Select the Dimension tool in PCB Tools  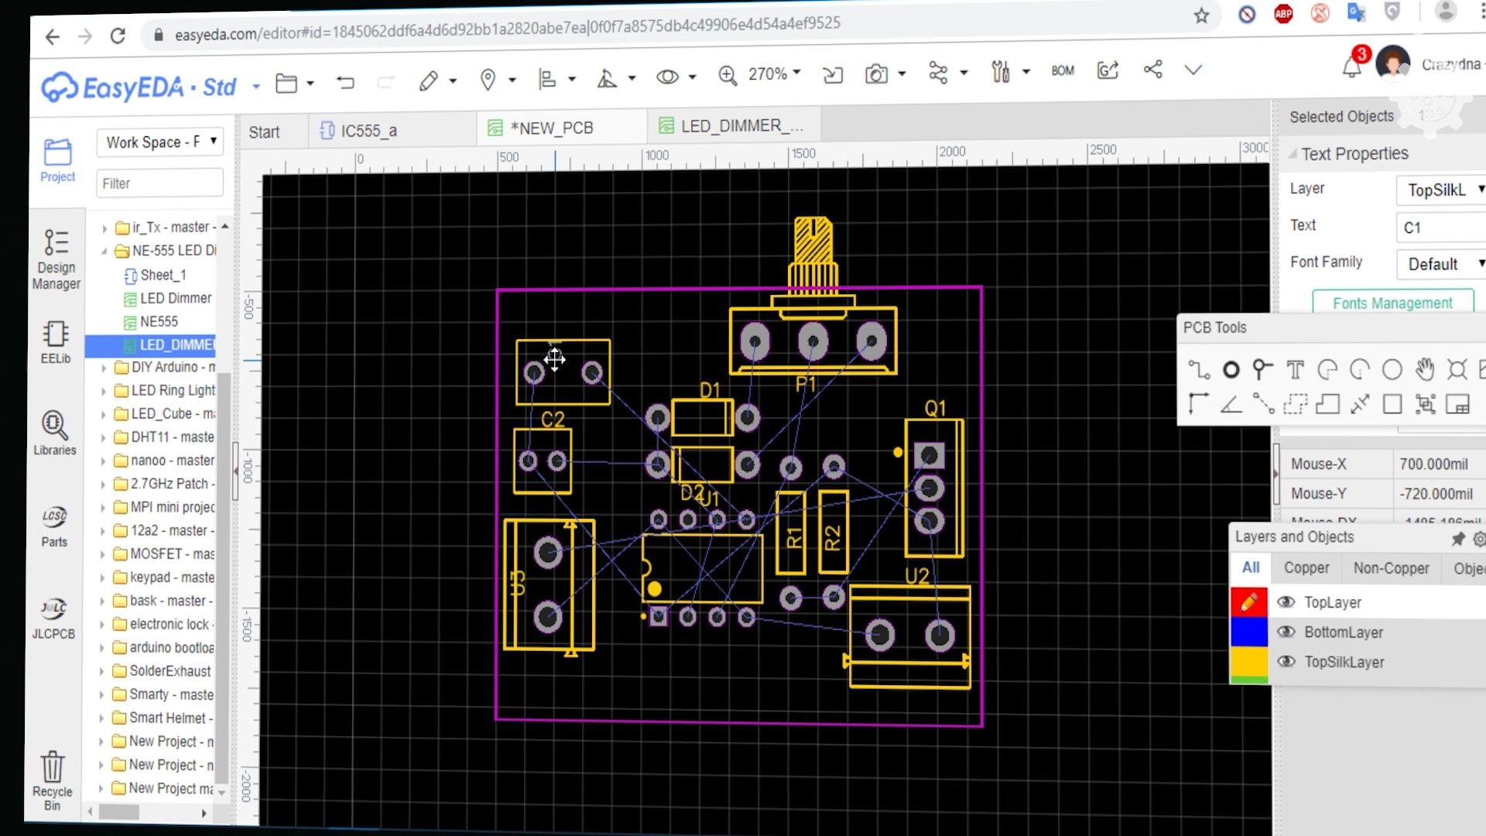pyautogui.click(x=1361, y=403)
